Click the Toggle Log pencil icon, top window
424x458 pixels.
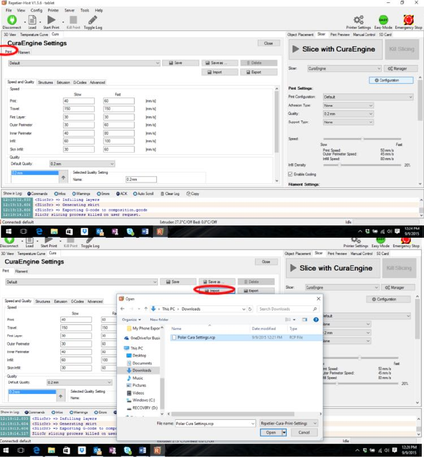(x=93, y=20)
